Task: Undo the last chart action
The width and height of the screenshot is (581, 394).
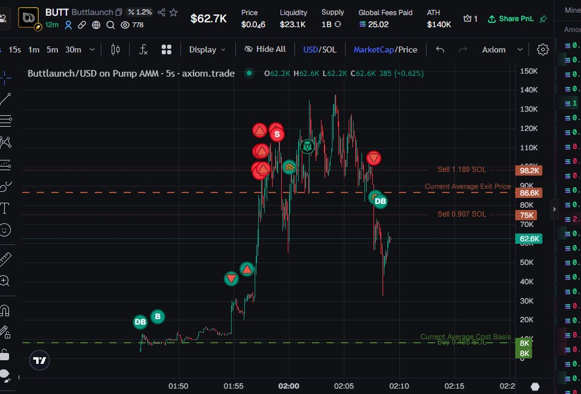Action: pyautogui.click(x=440, y=49)
